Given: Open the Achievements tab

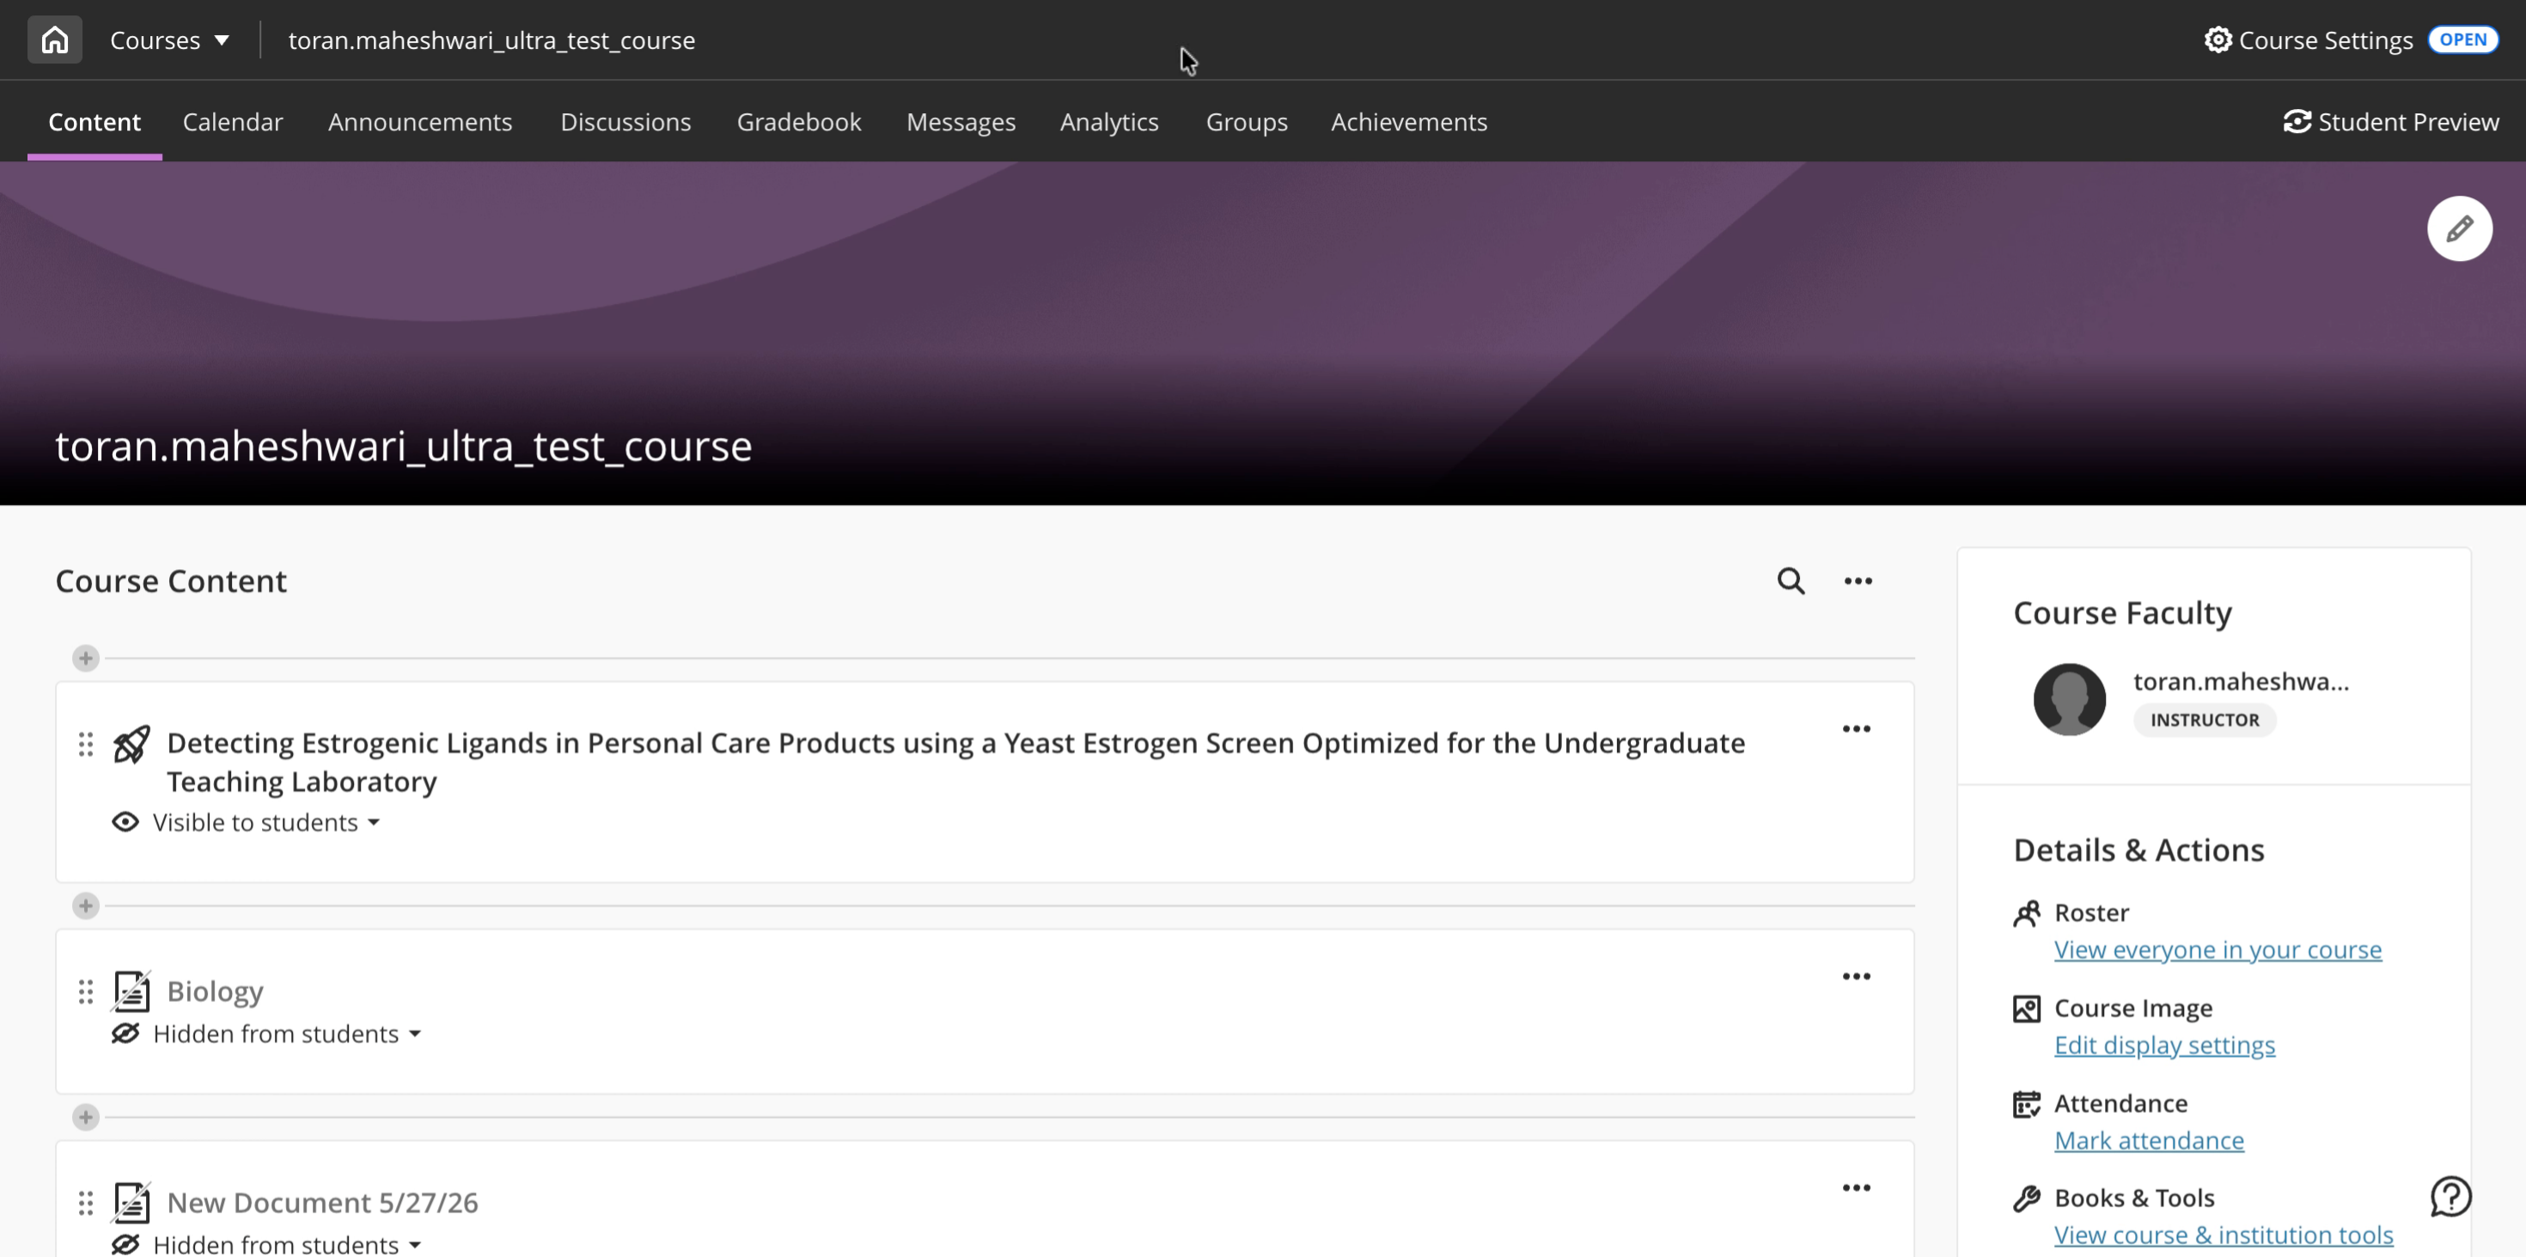Looking at the screenshot, I should pyautogui.click(x=1409, y=121).
